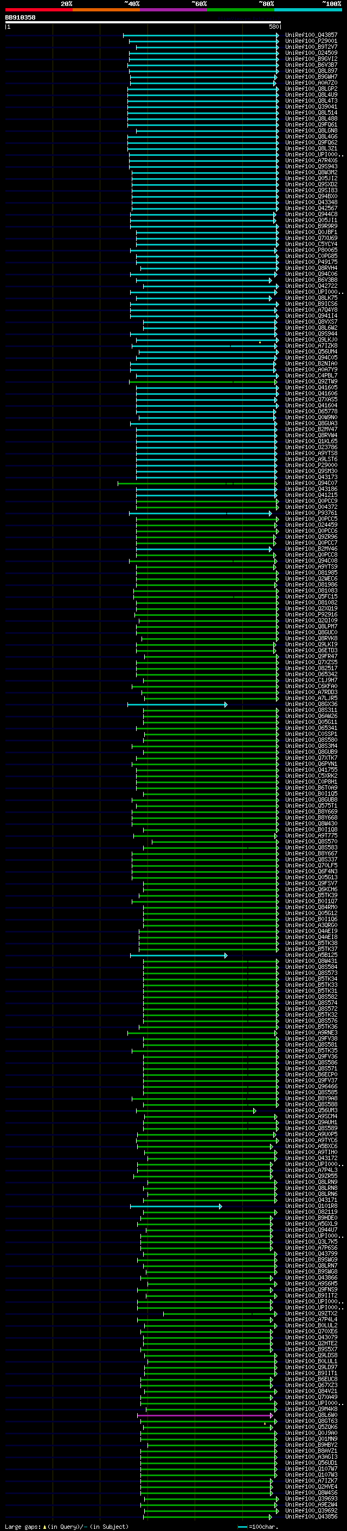Screen dimensions: 347x1531
Task: Click the label UniRef100_C1J9H7
Action: tap(311, 680)
